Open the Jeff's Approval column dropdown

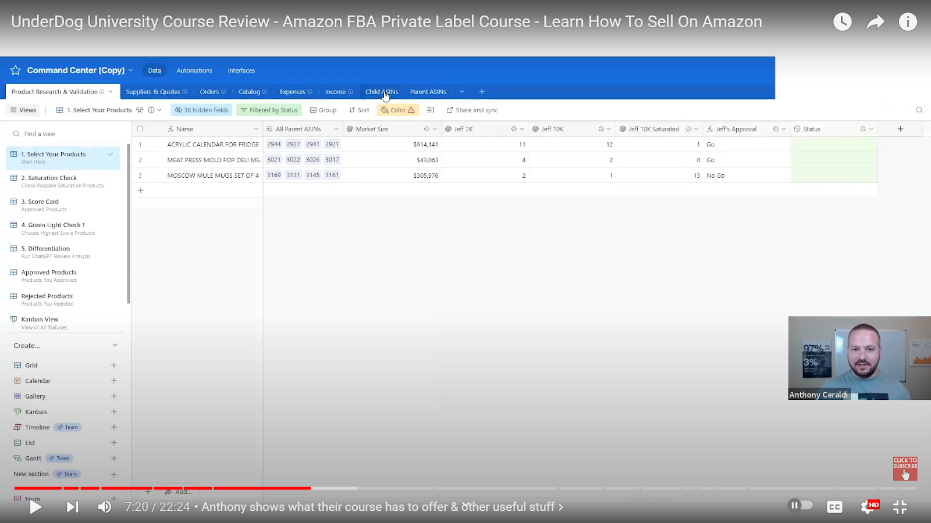(783, 129)
